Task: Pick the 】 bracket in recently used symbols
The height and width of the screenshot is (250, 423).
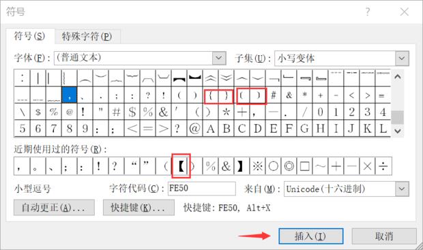Action: click(242, 166)
